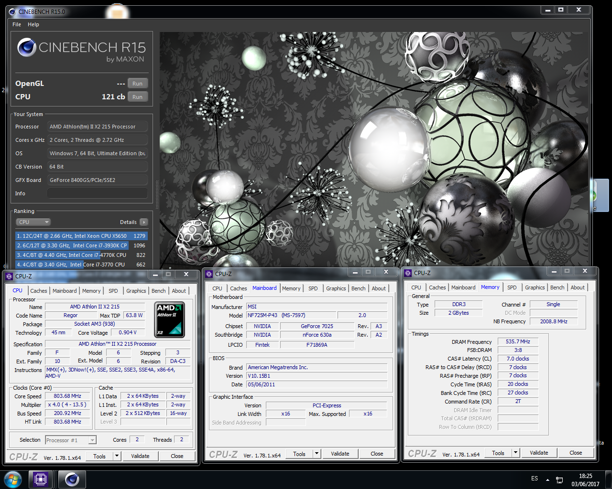Click Core Speed value 803.68 MHz
The width and height of the screenshot is (612, 489).
pos(67,396)
